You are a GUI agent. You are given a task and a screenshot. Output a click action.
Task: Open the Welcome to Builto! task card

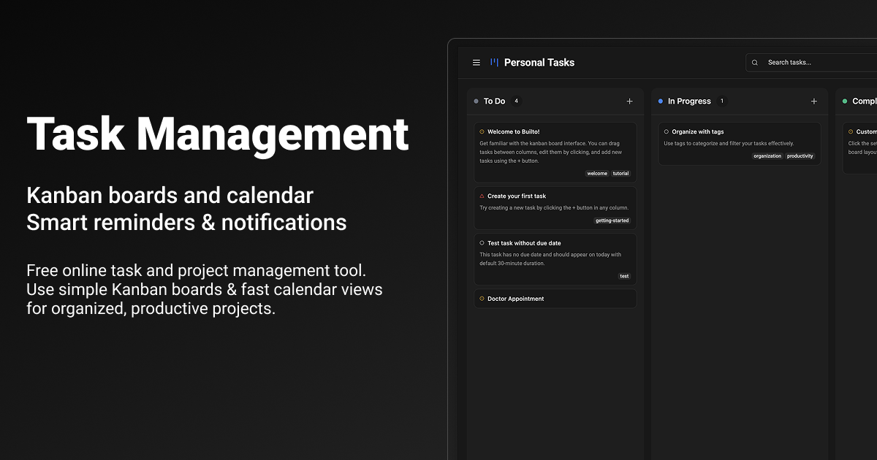[555, 152]
